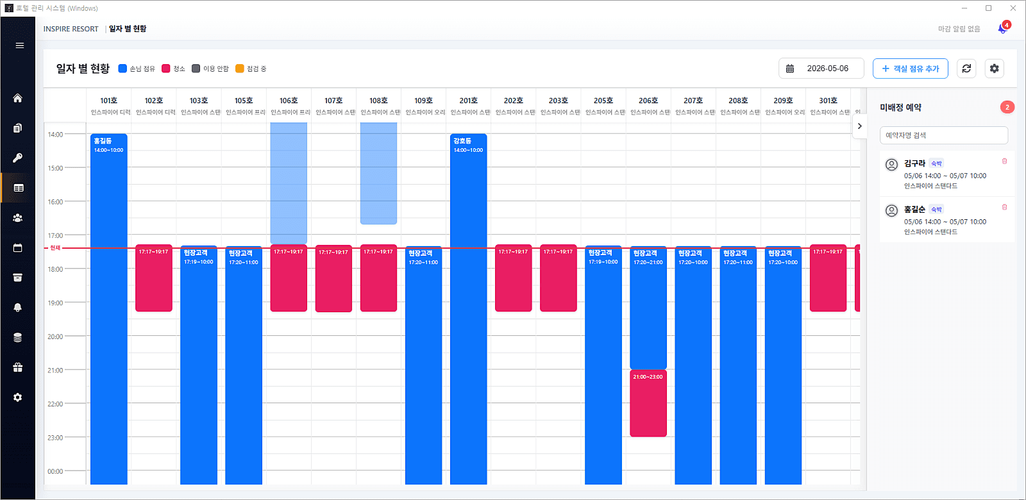Click the 101호 room column header

pyautogui.click(x=109, y=106)
